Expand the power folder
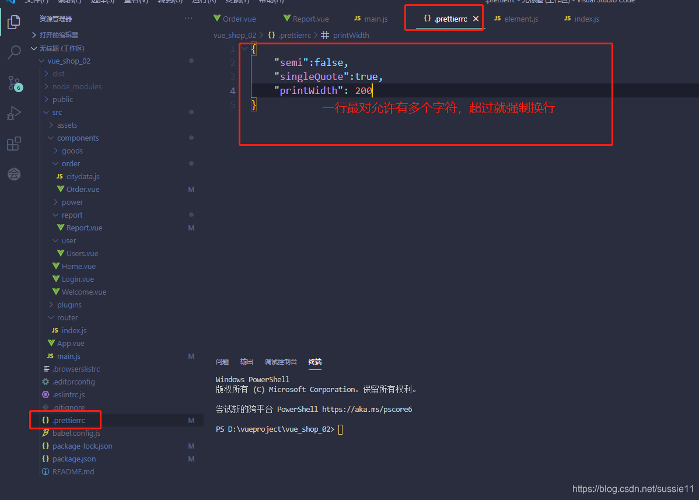 coord(56,202)
